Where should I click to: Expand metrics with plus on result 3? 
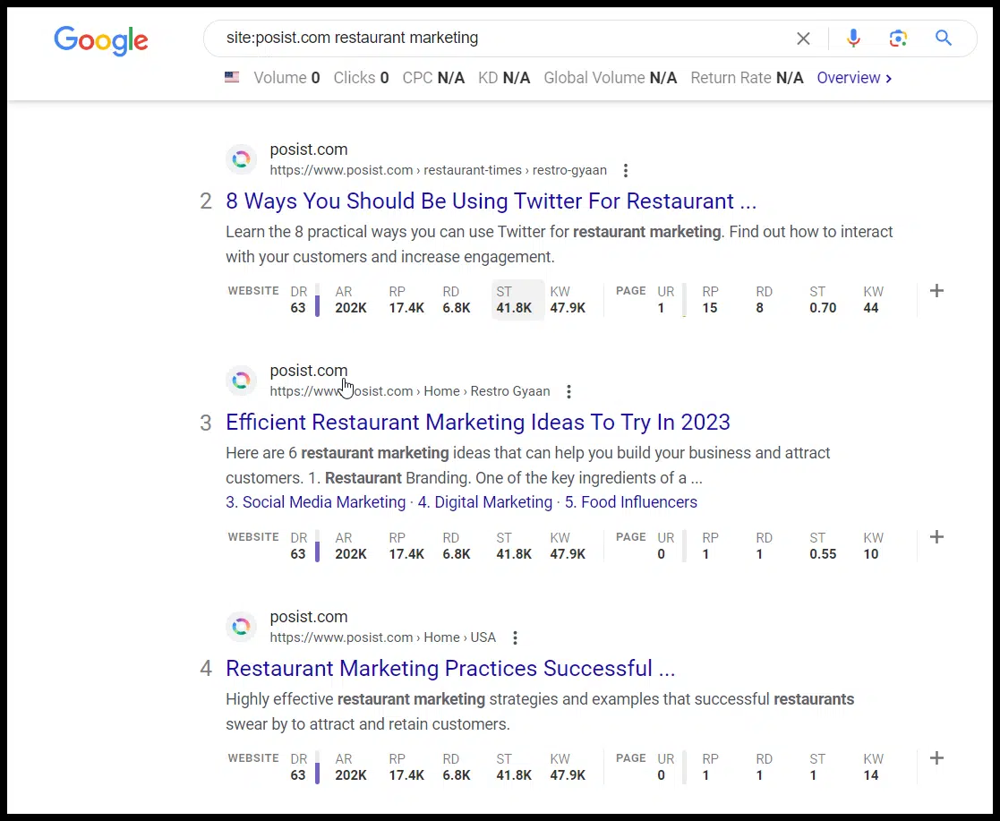click(x=936, y=537)
